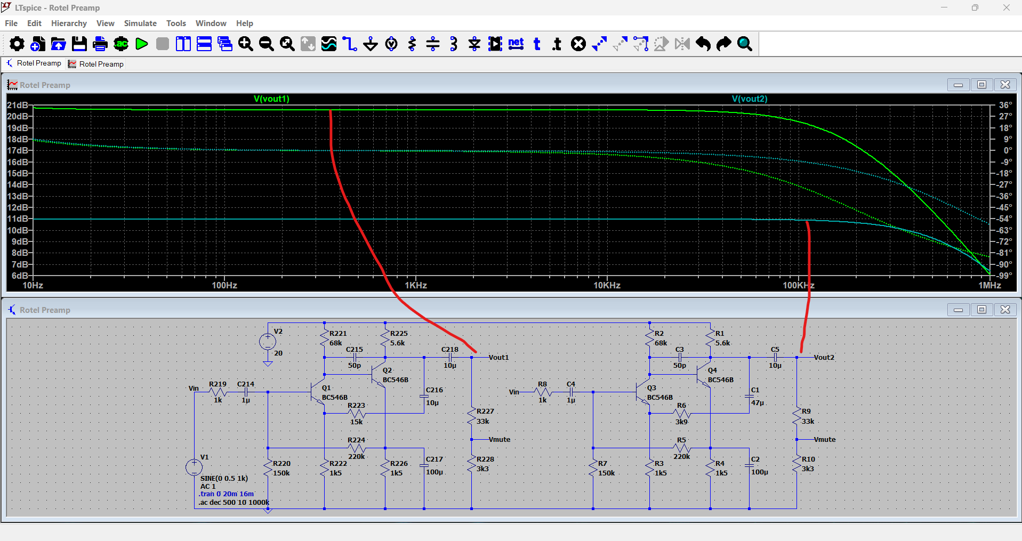Select the Place Inductor tool
1022x541 pixels.
click(x=454, y=44)
